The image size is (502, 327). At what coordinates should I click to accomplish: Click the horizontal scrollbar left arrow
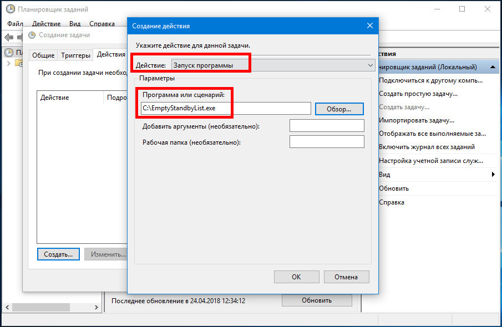[7, 307]
